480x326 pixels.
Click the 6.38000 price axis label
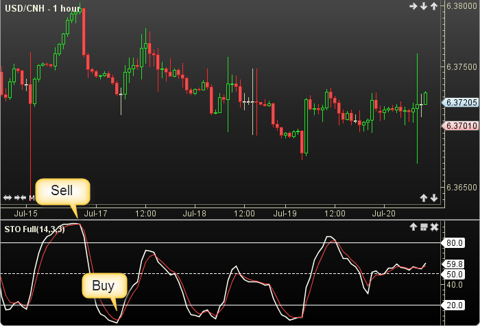(462, 6)
